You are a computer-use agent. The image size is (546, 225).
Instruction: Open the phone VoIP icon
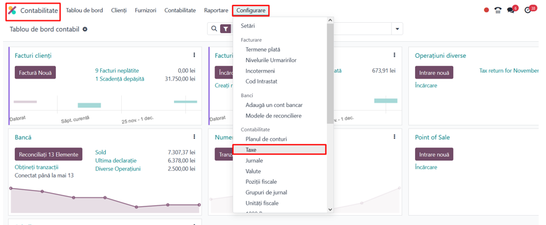point(498,10)
